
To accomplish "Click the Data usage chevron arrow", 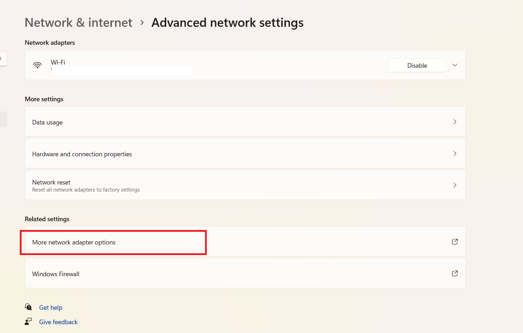I will (455, 122).
